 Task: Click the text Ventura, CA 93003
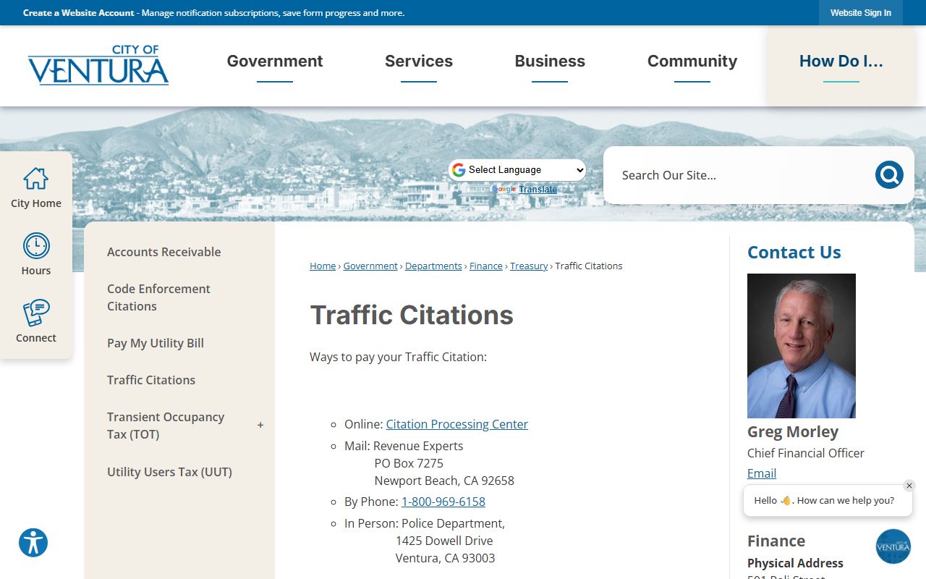(x=446, y=558)
